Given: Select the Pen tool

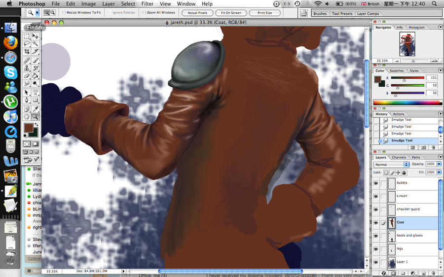Looking at the screenshot, I should pos(27,100).
